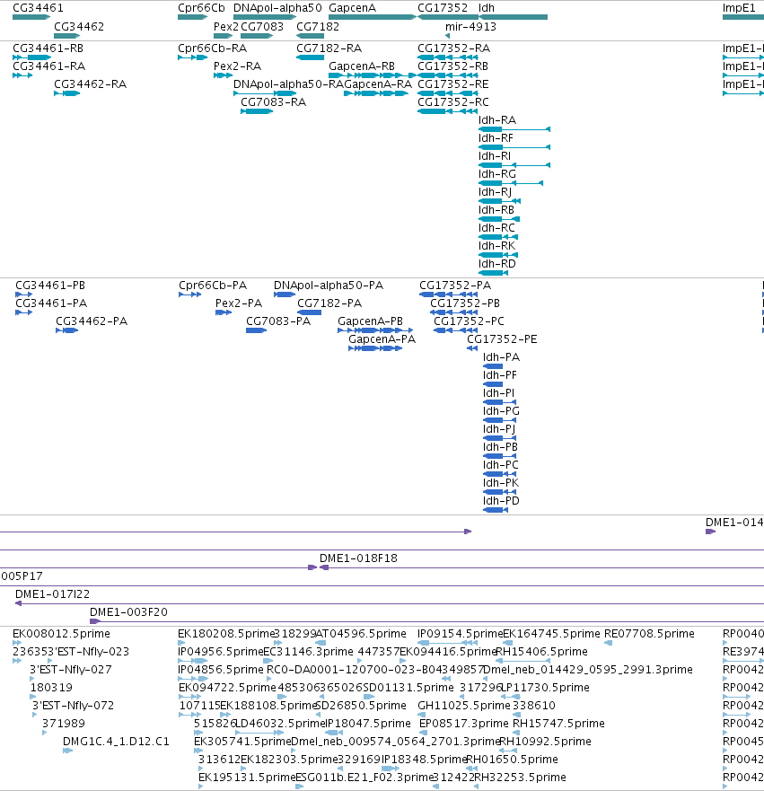Click BAC clone DME1-017I22

click(x=390, y=603)
